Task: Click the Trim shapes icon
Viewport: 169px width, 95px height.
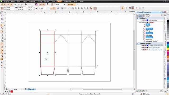Action: pyautogui.click(x=76, y=8)
